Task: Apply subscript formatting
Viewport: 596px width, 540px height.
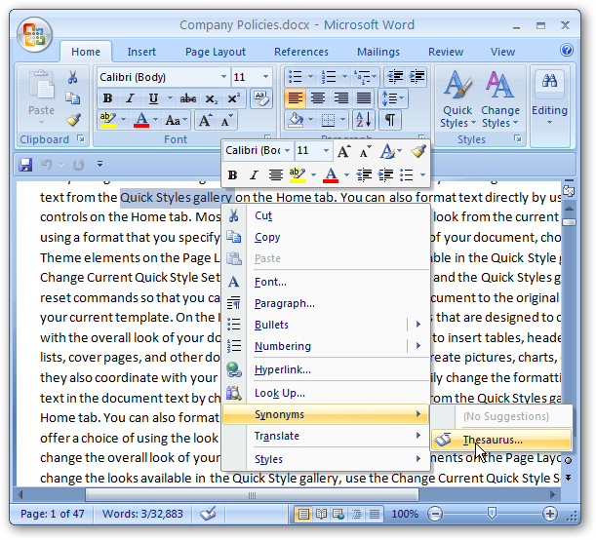Action: [x=211, y=98]
